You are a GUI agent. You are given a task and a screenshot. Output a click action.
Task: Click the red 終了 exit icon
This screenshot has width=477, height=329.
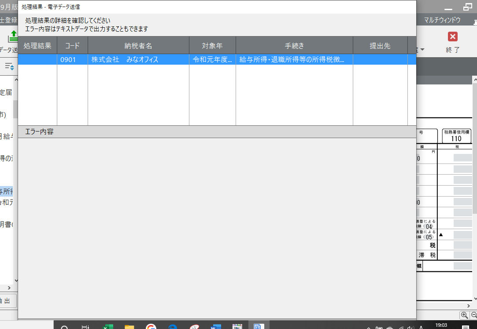click(x=452, y=37)
